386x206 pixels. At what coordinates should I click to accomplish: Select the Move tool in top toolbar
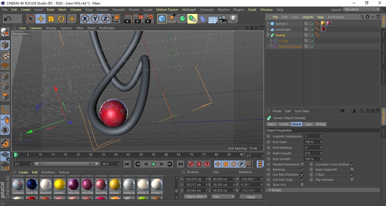40,19
